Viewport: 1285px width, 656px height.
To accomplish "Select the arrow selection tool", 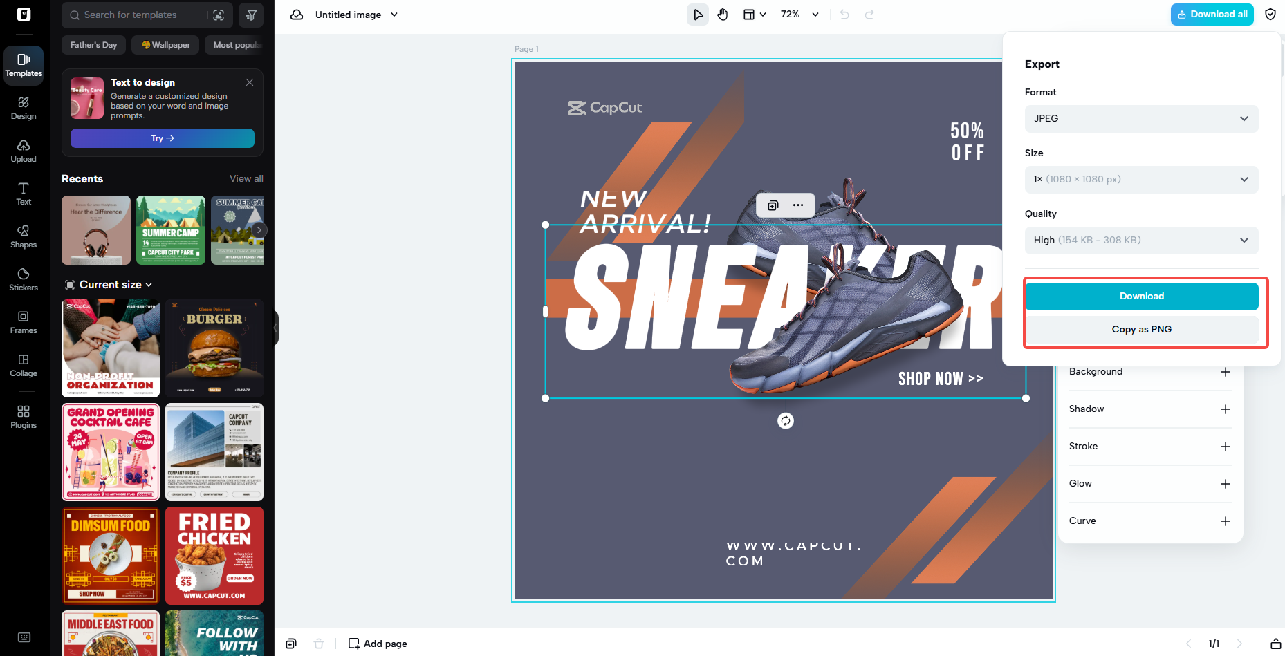I will click(x=697, y=14).
